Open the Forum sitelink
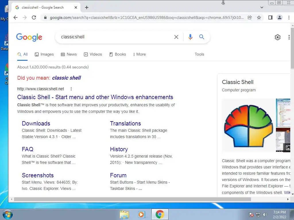The height and width of the screenshot is (220, 294). 118,175
